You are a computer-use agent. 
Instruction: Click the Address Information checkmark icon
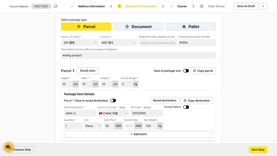(72, 6)
